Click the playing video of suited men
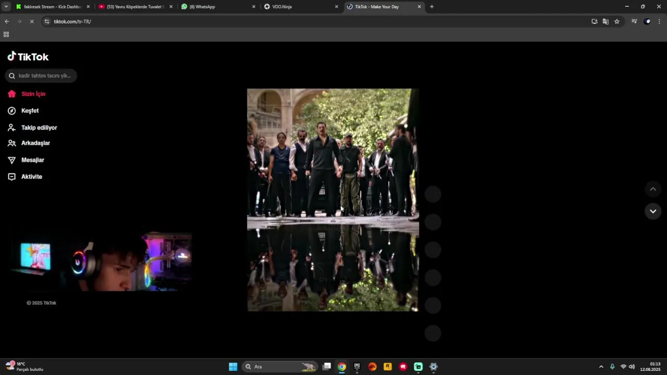Viewport: 667px width, 375px height. tap(333, 200)
